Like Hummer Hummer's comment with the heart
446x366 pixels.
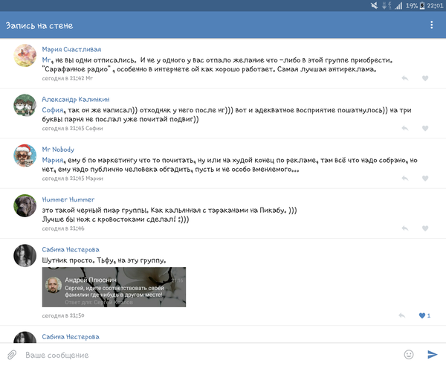[425, 228]
